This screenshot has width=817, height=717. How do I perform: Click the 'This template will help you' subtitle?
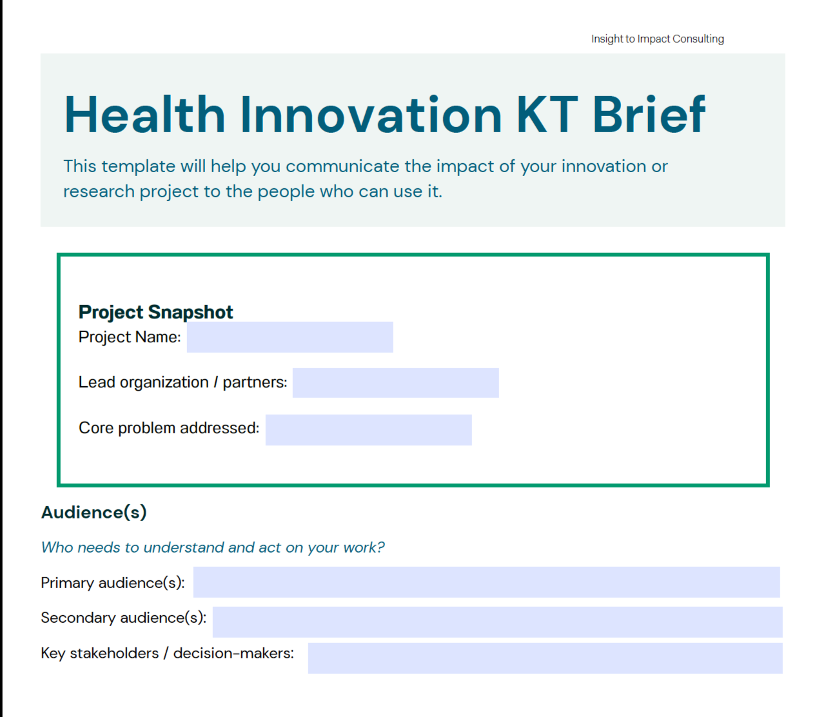(x=366, y=179)
